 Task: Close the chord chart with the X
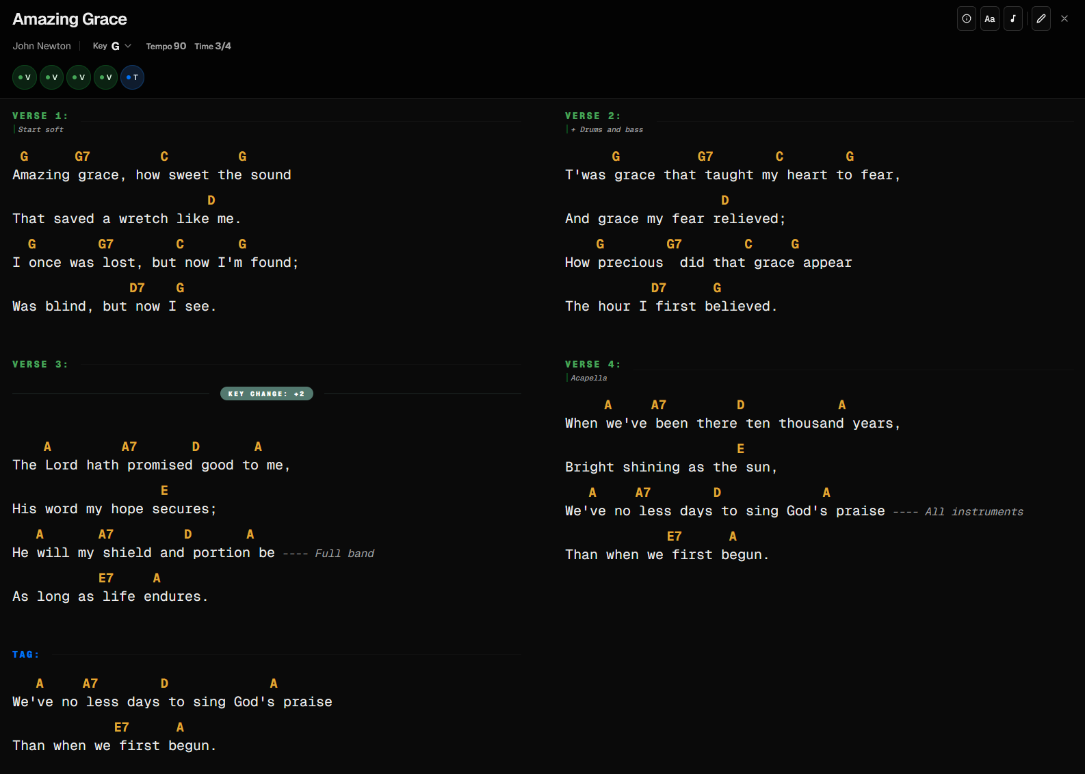1064,19
